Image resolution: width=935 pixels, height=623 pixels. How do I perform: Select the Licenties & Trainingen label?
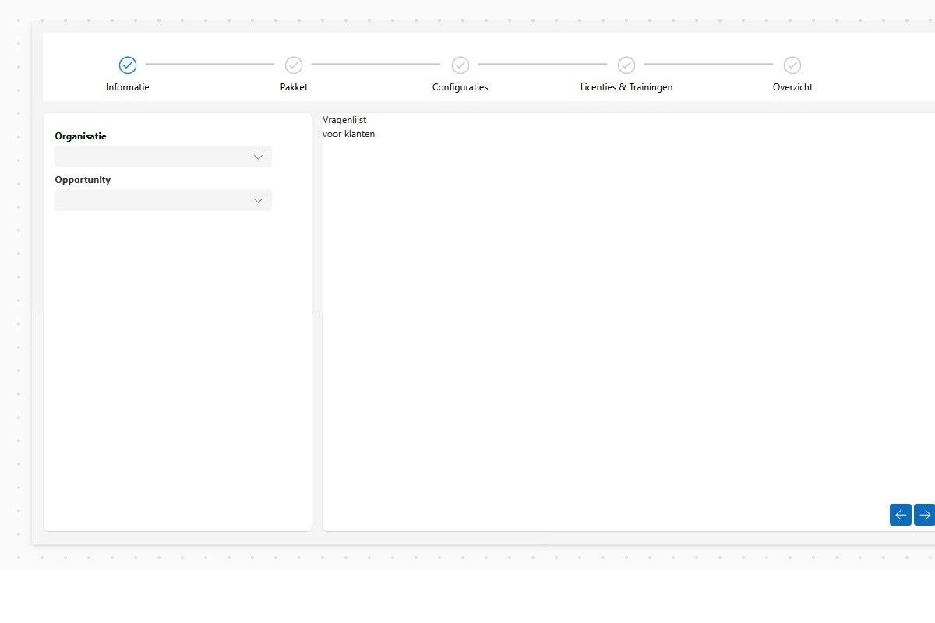tap(626, 87)
